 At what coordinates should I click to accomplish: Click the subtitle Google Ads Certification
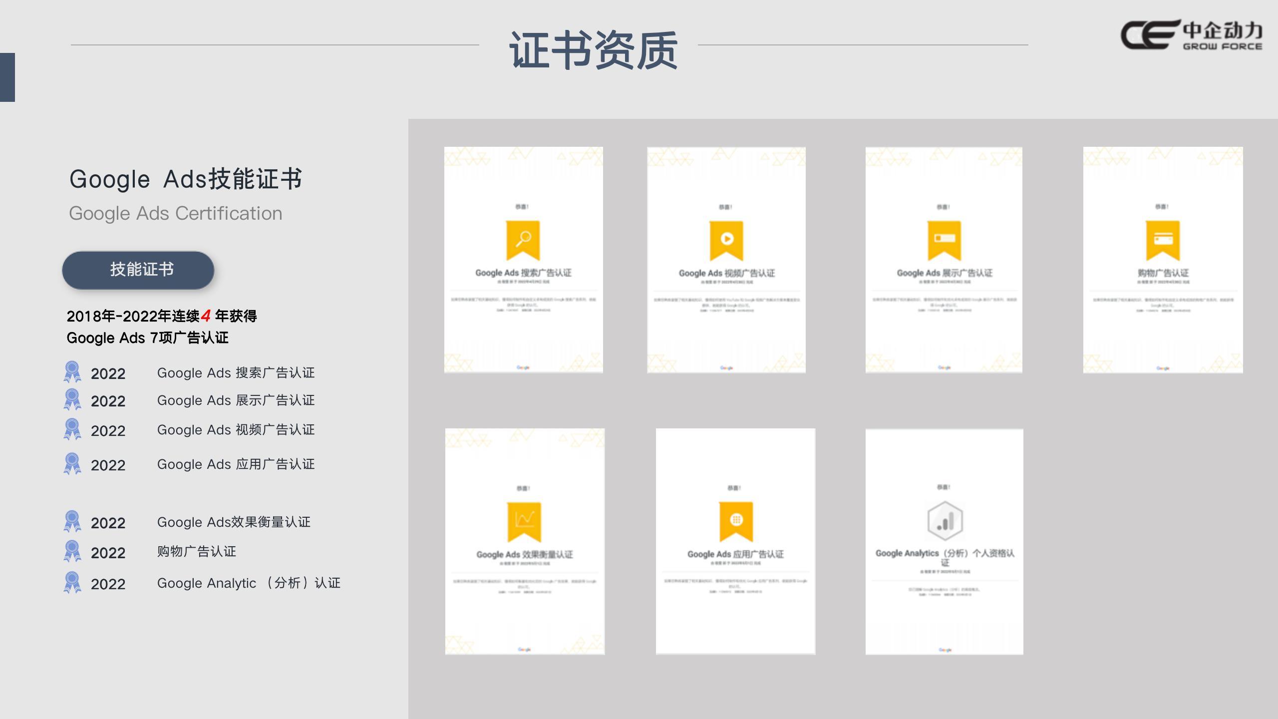[176, 213]
